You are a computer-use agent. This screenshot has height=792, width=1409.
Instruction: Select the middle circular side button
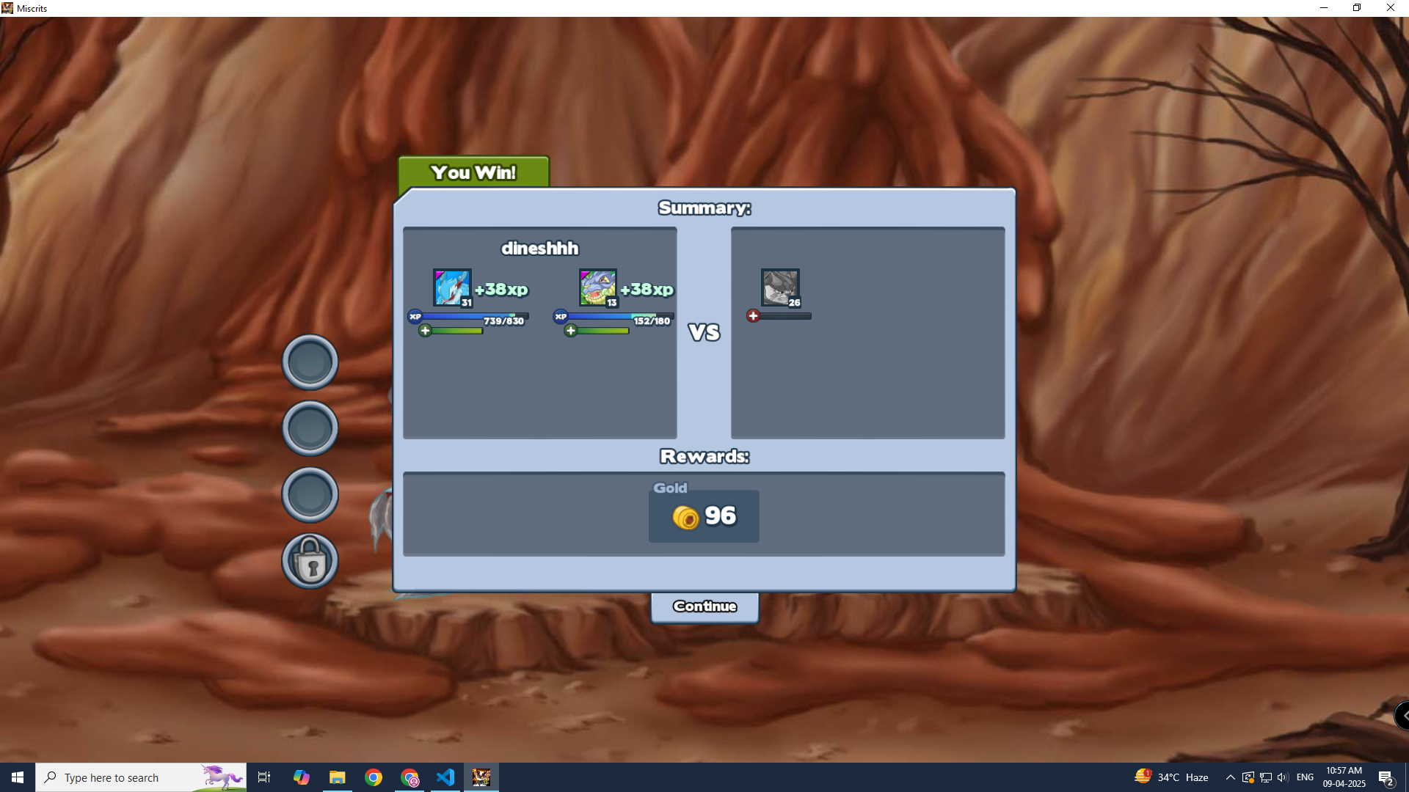(x=310, y=428)
